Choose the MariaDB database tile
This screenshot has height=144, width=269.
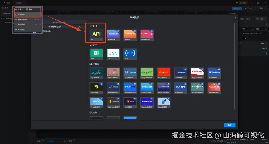tap(113, 88)
